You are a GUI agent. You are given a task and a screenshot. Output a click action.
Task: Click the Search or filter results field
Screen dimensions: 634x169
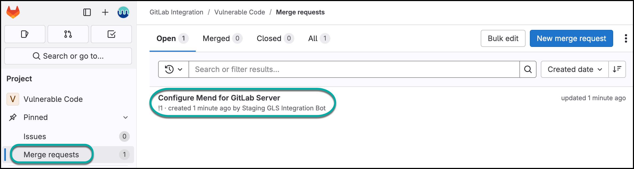coord(354,69)
